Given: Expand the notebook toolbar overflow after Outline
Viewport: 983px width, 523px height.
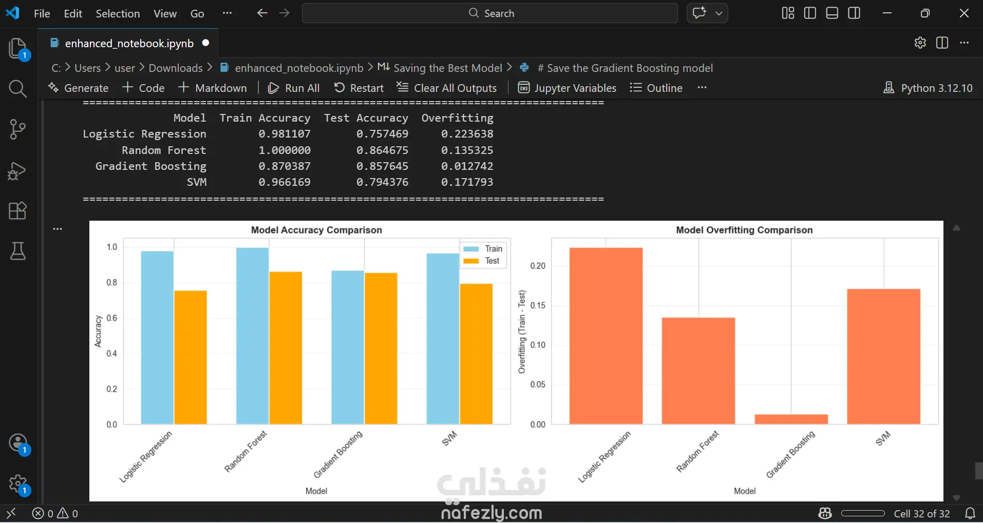Looking at the screenshot, I should pos(702,88).
